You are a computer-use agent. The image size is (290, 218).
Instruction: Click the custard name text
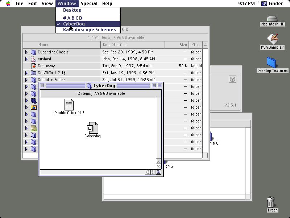(x=44, y=59)
